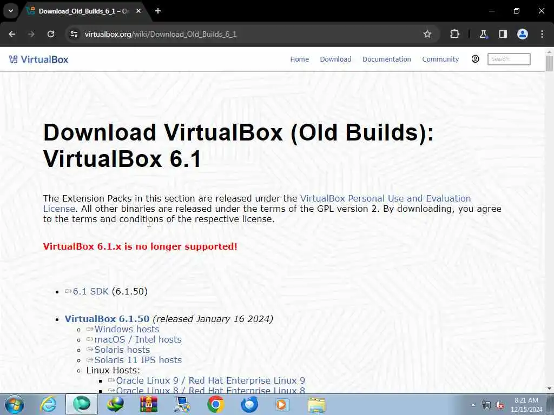
Task: Download the Solaris 11 IPS hosts build
Action: pyautogui.click(x=138, y=360)
